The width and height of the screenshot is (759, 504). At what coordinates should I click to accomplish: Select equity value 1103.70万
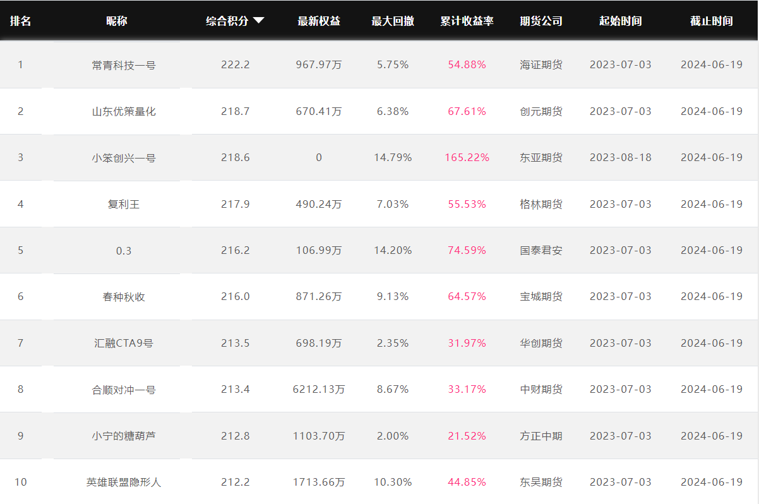(x=319, y=436)
